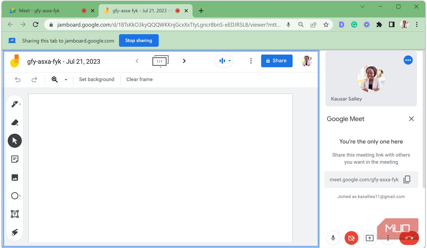The image size is (427, 248).
Task: Click the Stop sharing button
Action: [139, 40]
